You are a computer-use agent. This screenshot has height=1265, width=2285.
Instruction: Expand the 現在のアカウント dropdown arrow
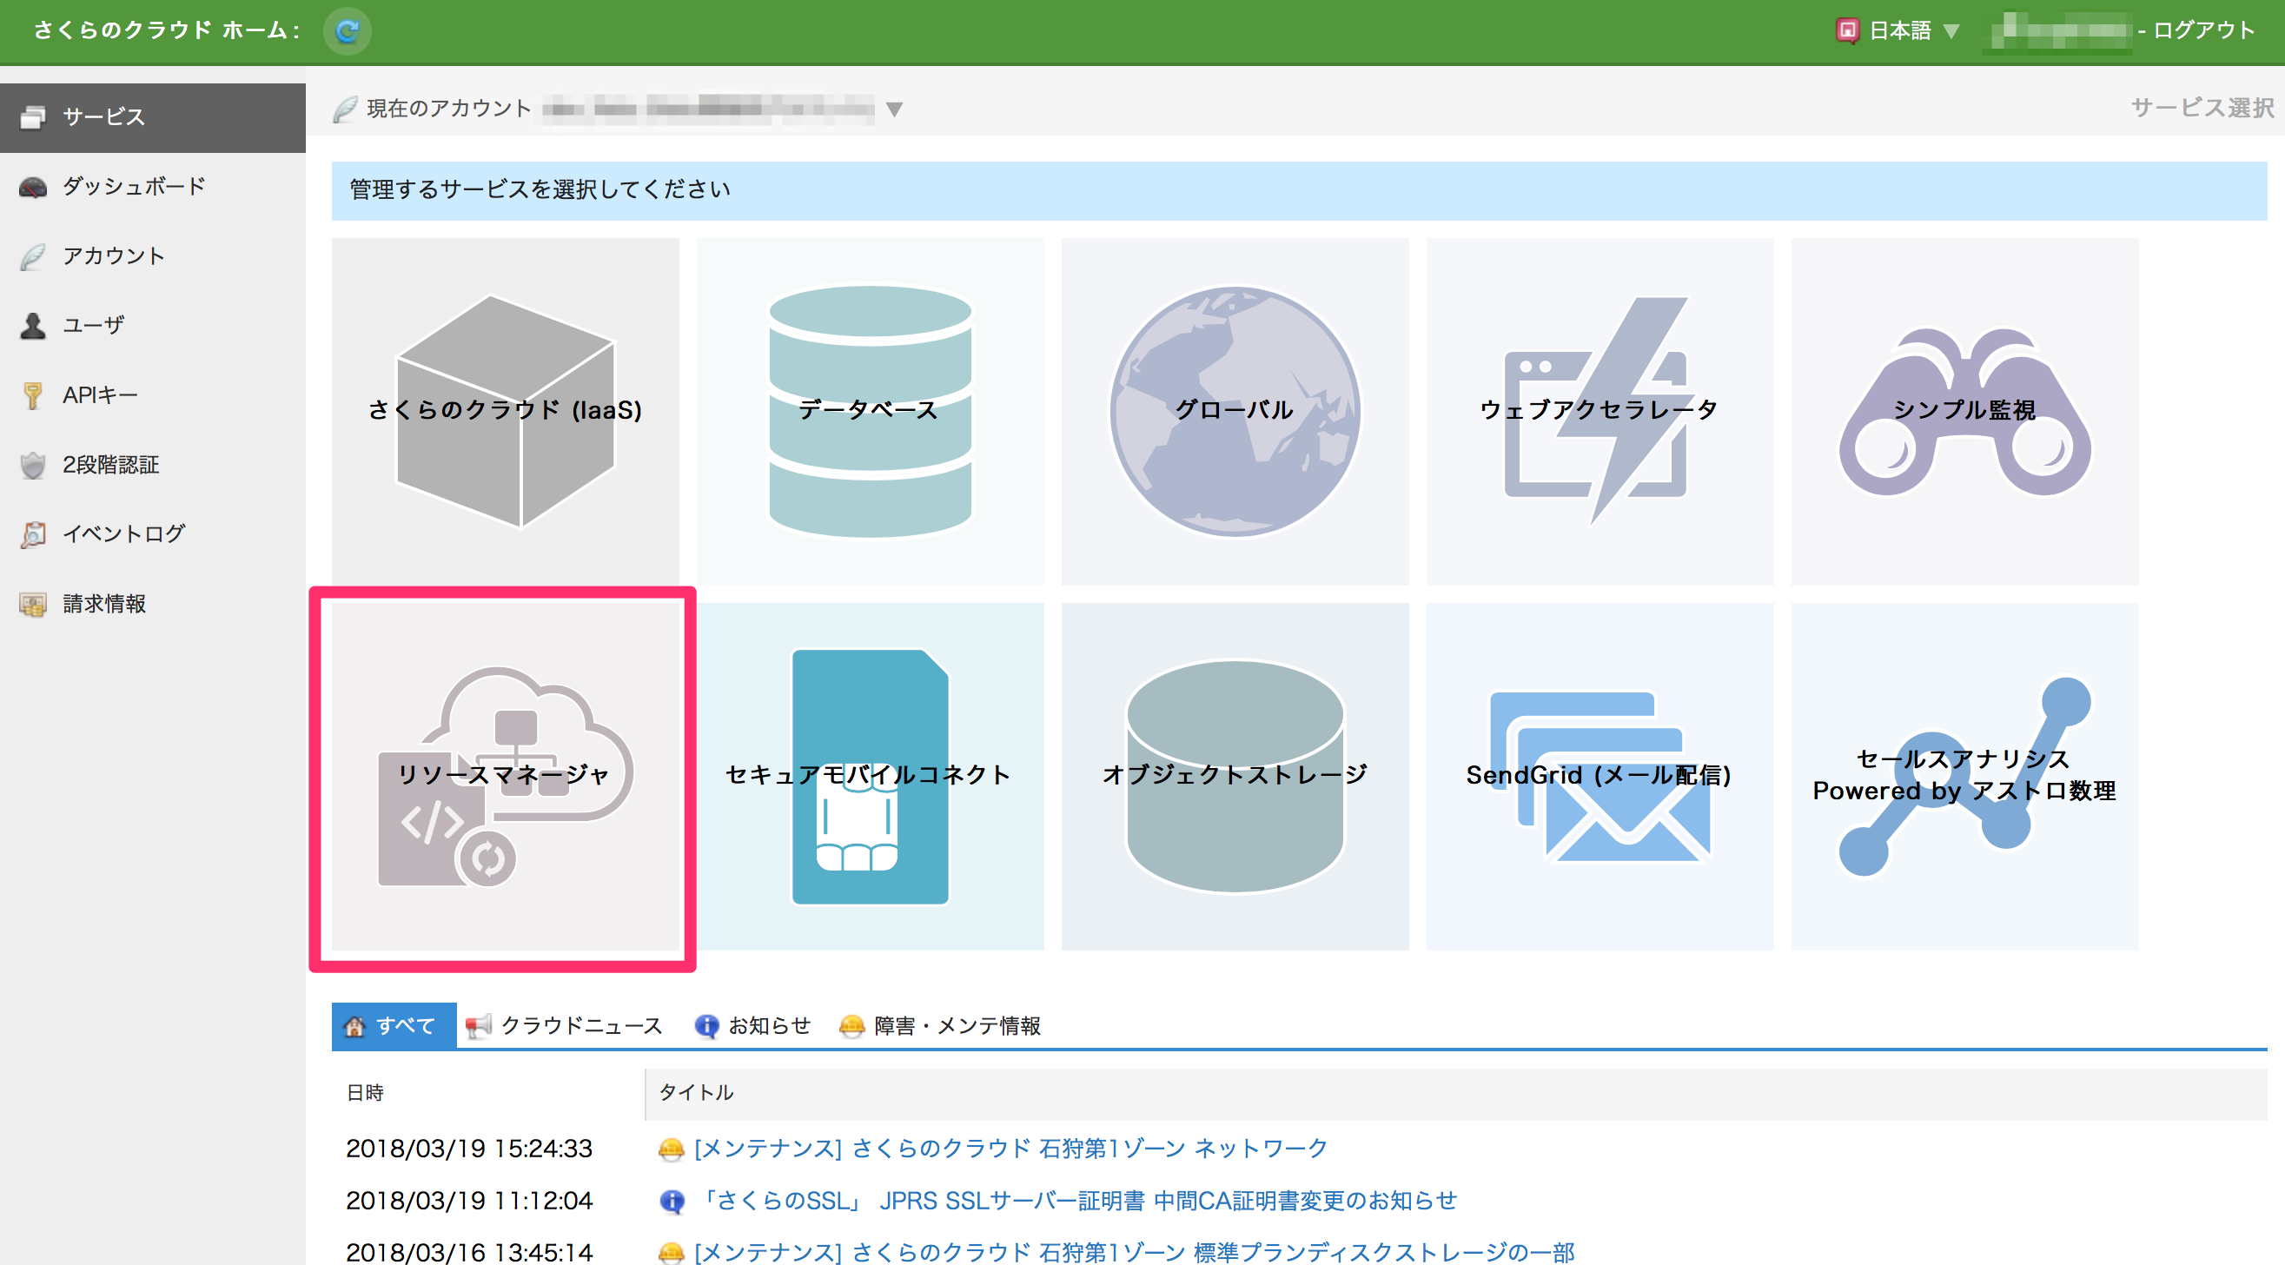click(894, 109)
